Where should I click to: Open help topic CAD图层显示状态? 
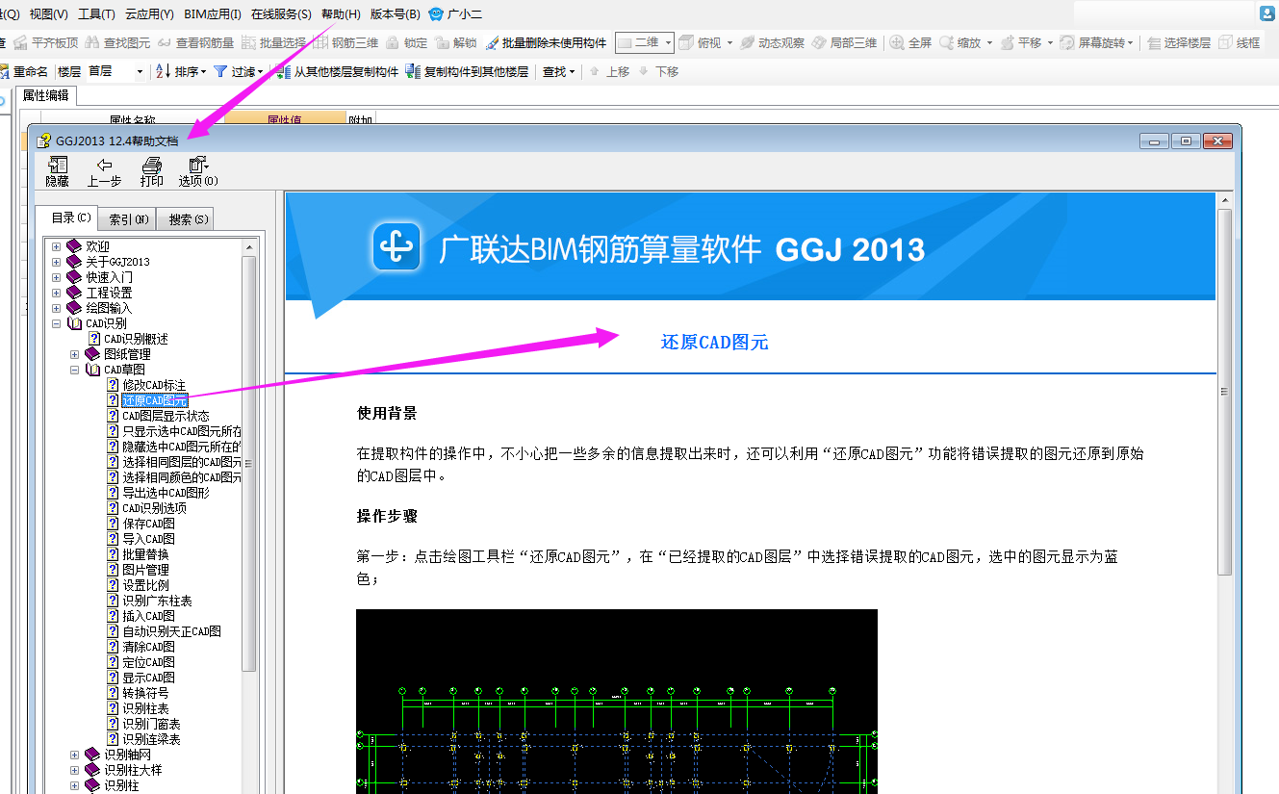[x=166, y=416]
